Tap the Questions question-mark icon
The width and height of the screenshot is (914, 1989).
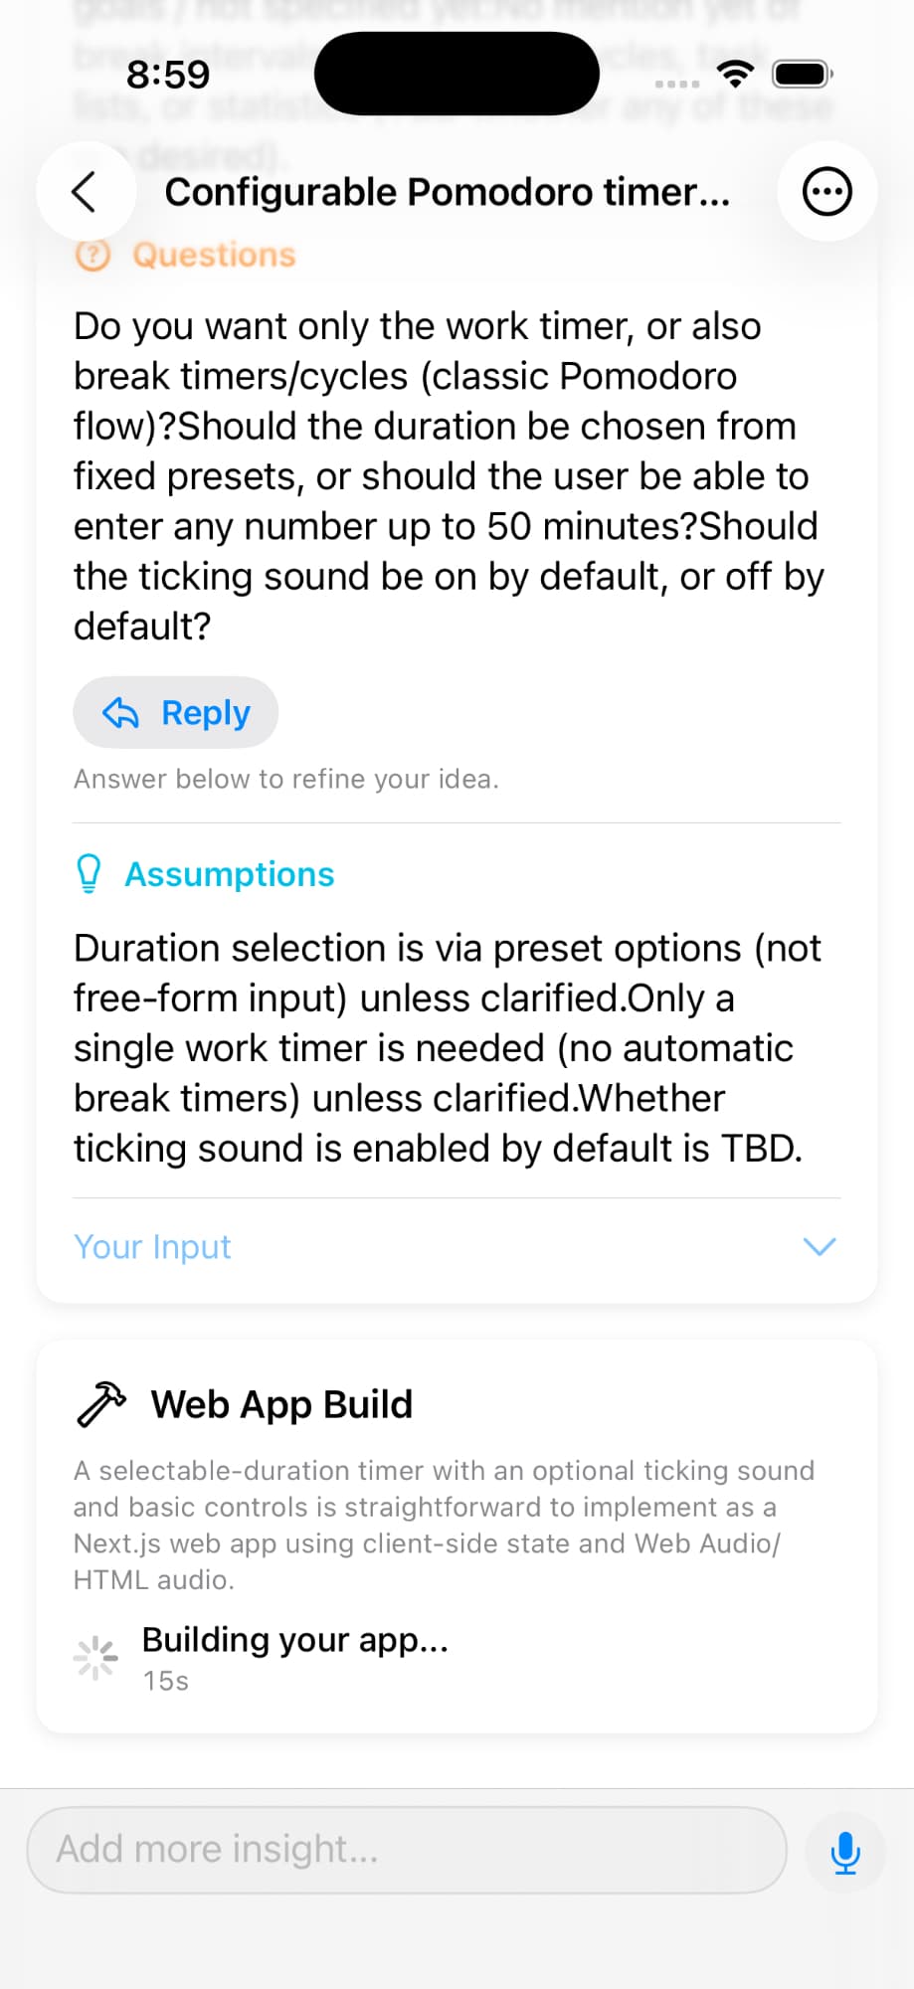coord(92,255)
